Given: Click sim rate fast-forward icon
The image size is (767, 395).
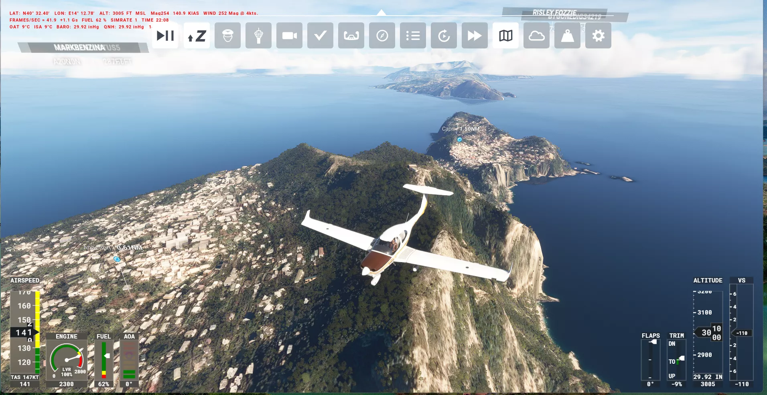Looking at the screenshot, I should click(475, 36).
